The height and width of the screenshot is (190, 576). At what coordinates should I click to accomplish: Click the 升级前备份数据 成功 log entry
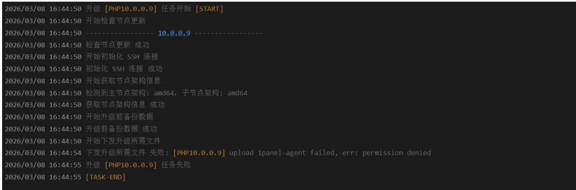tap(121, 129)
